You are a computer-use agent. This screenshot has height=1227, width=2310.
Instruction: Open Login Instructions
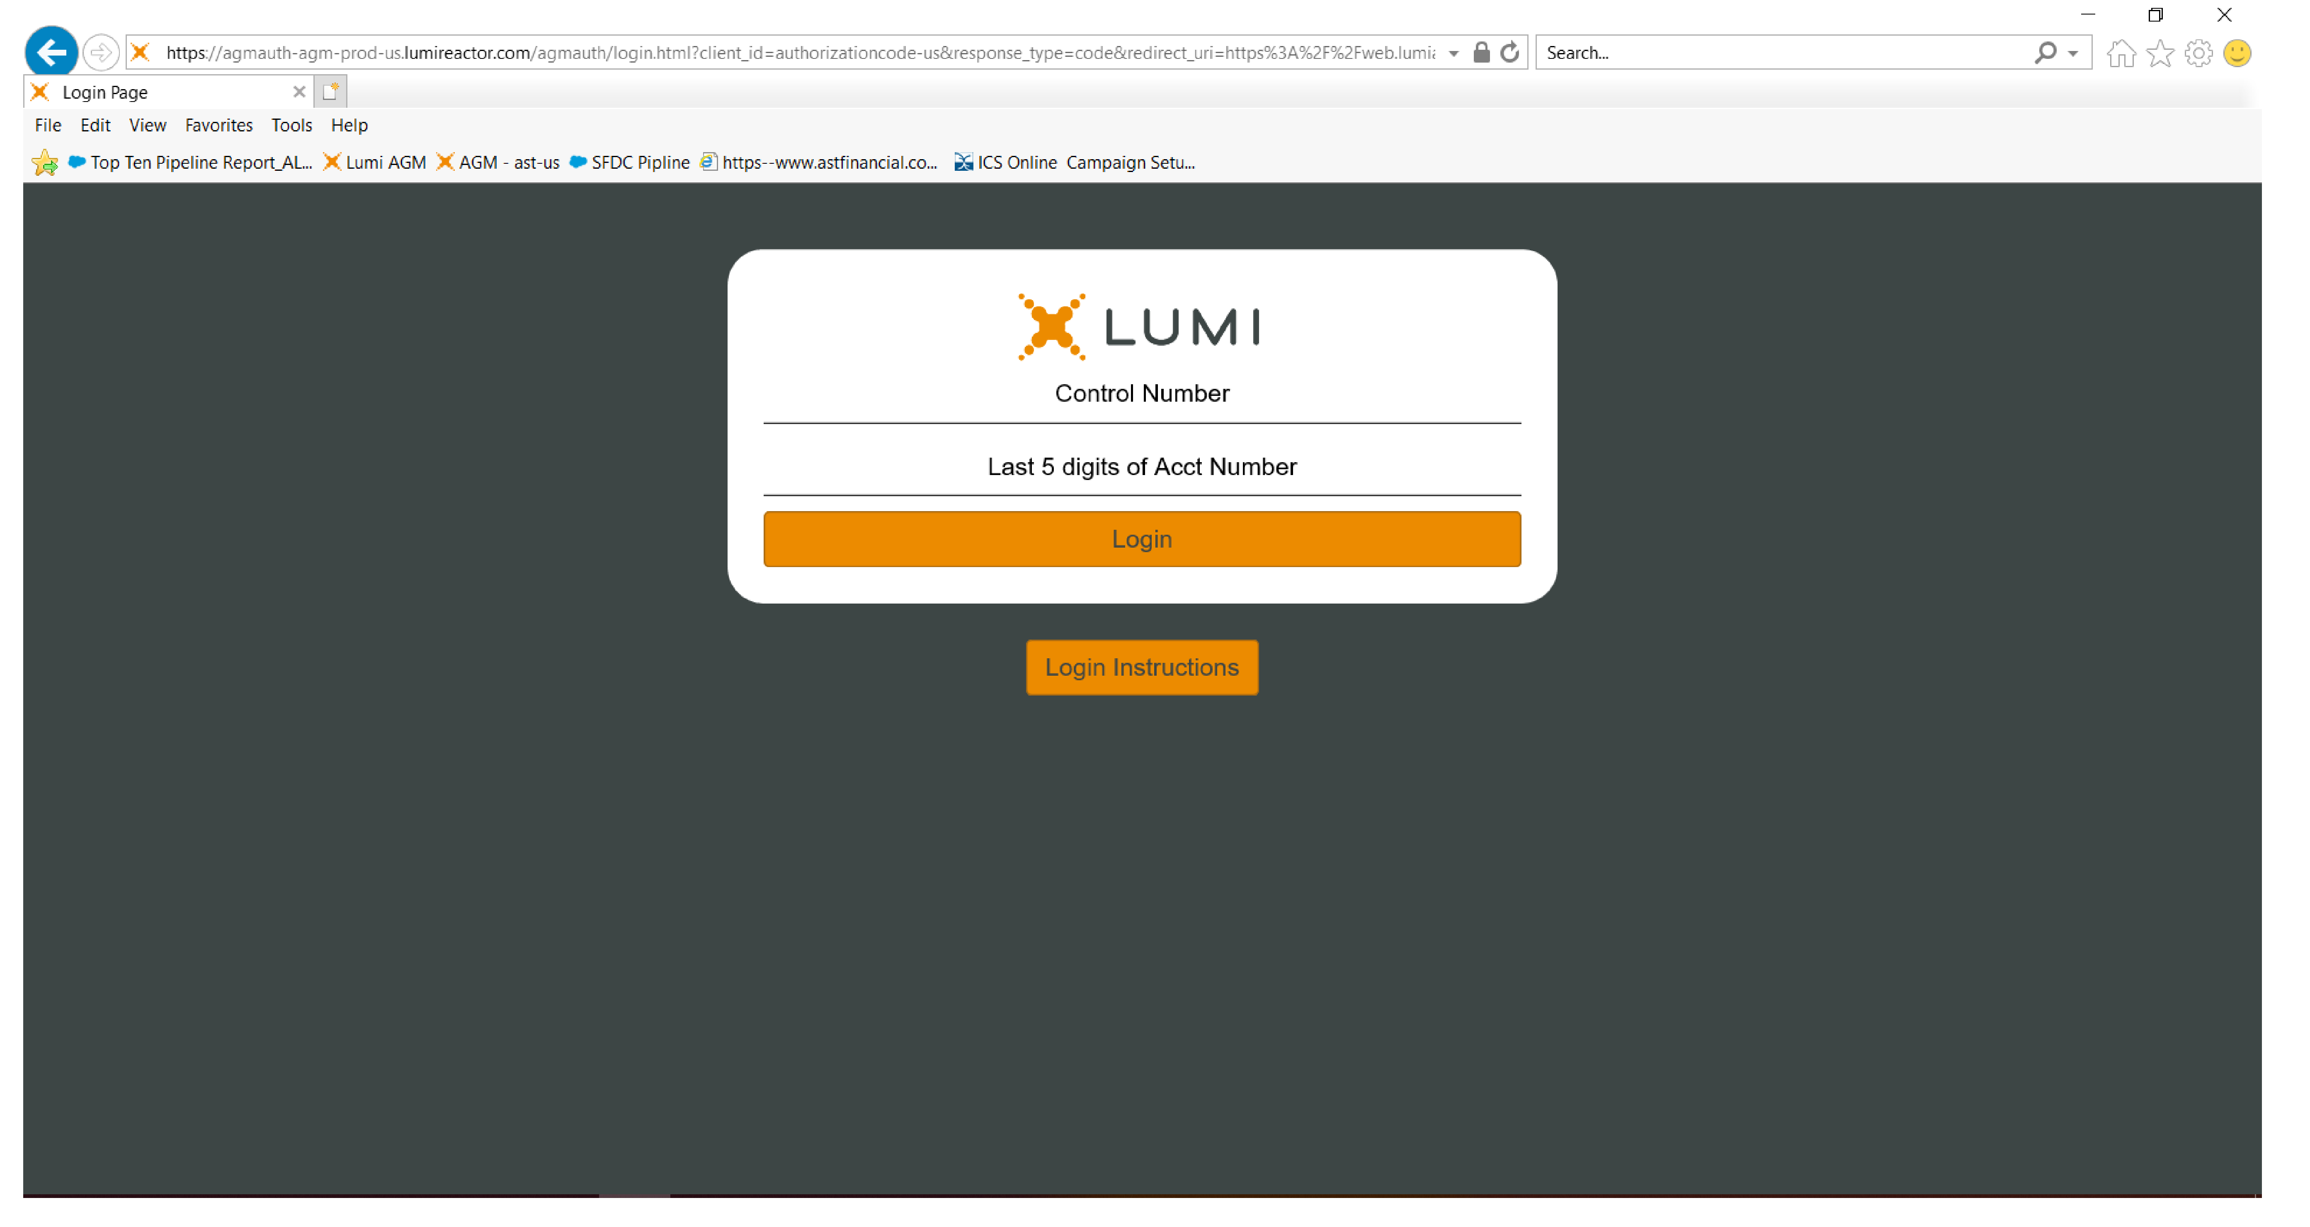click(x=1142, y=667)
